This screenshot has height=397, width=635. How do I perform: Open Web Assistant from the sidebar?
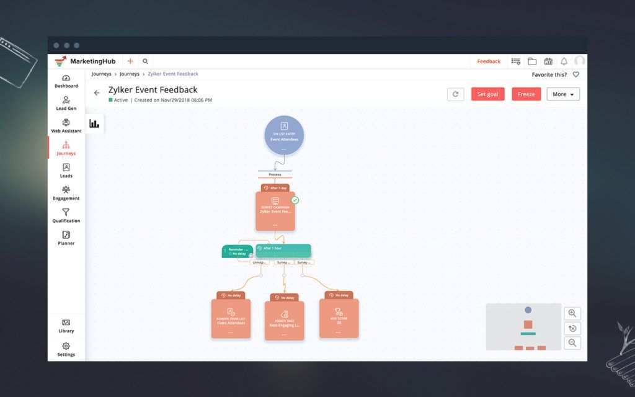tap(66, 125)
